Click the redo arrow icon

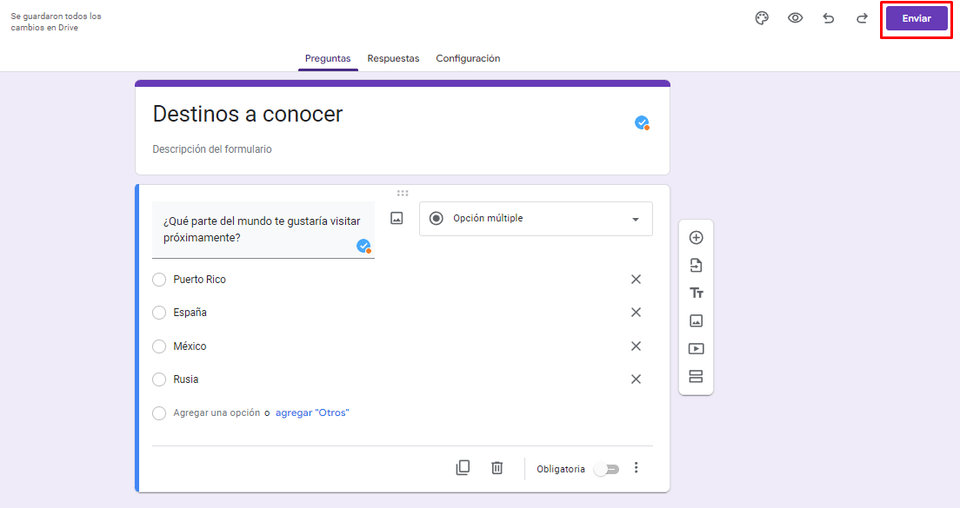click(x=862, y=18)
